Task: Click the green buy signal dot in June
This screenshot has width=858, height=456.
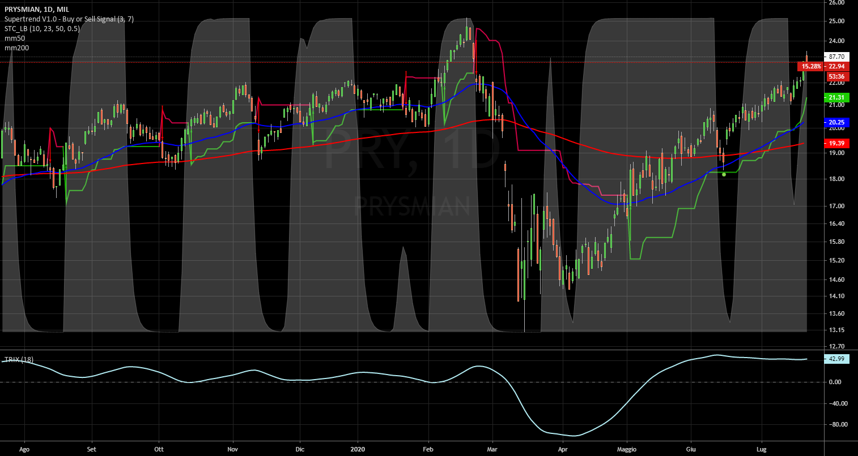Action: coord(724,174)
